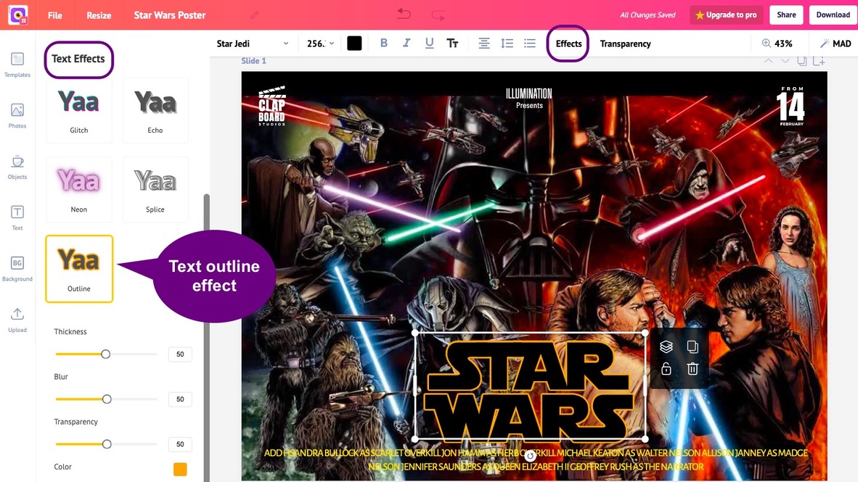Click Upgrade to pro button
858x482 pixels.
coord(726,14)
